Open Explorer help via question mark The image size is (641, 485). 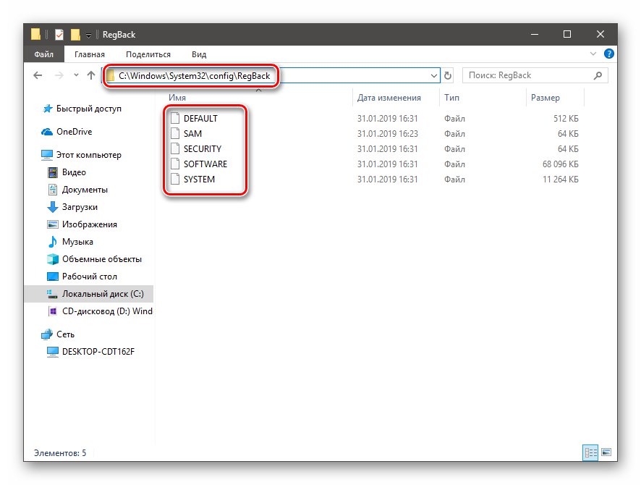608,54
